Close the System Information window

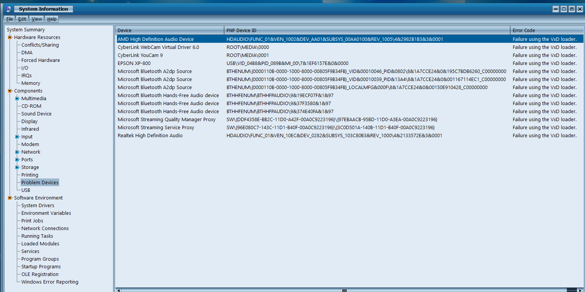tap(580, 9)
